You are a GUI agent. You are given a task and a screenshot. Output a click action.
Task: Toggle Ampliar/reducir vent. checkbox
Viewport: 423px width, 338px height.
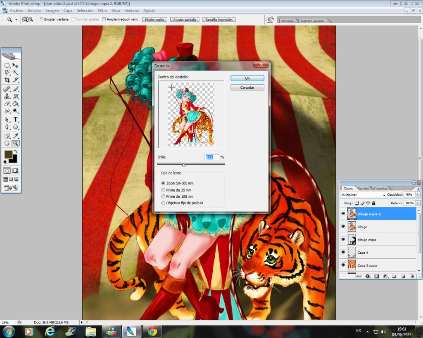click(x=104, y=19)
